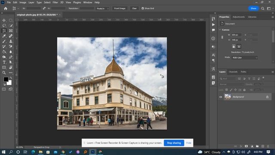The image size is (275, 155).
Task: Toggle pixel layer filter in Layers panel
Action: 239,79
